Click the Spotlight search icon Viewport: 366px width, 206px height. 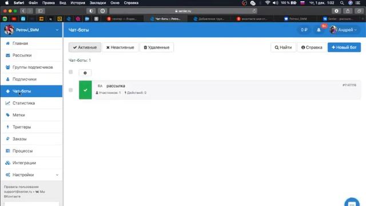(x=342, y=3)
